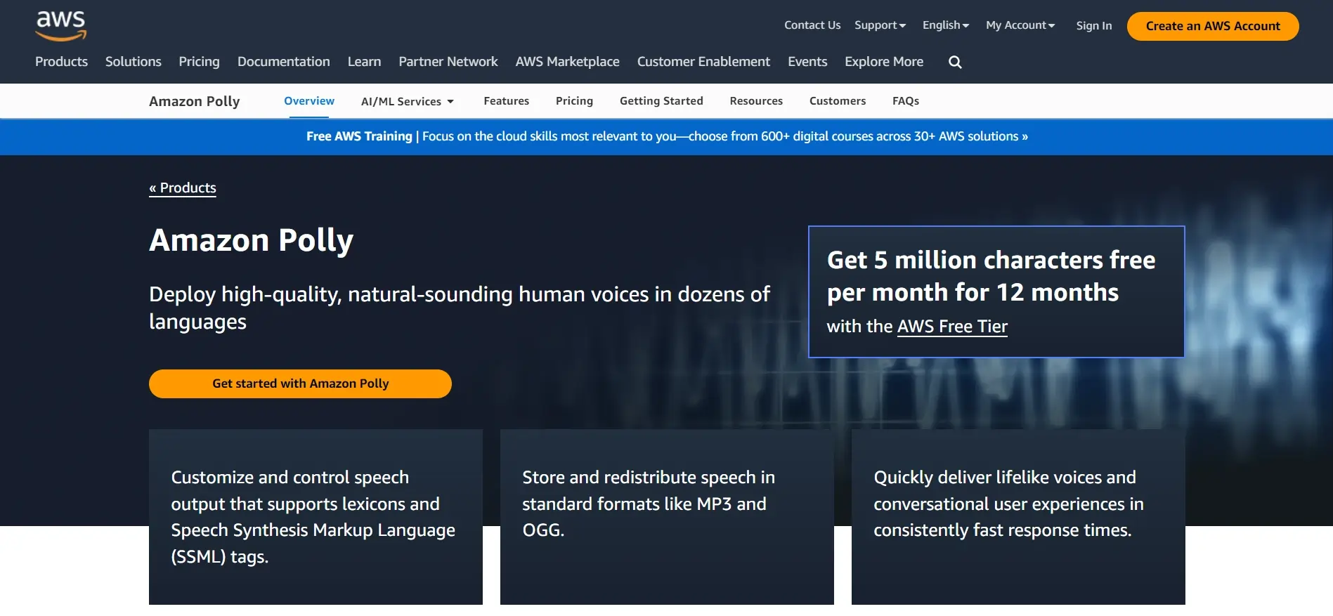The height and width of the screenshot is (616, 1333).
Task: Open Pricing in main navigation
Action: (x=199, y=62)
